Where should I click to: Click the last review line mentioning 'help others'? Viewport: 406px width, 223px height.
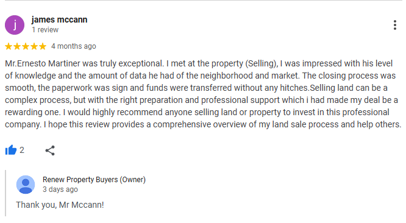203,124
